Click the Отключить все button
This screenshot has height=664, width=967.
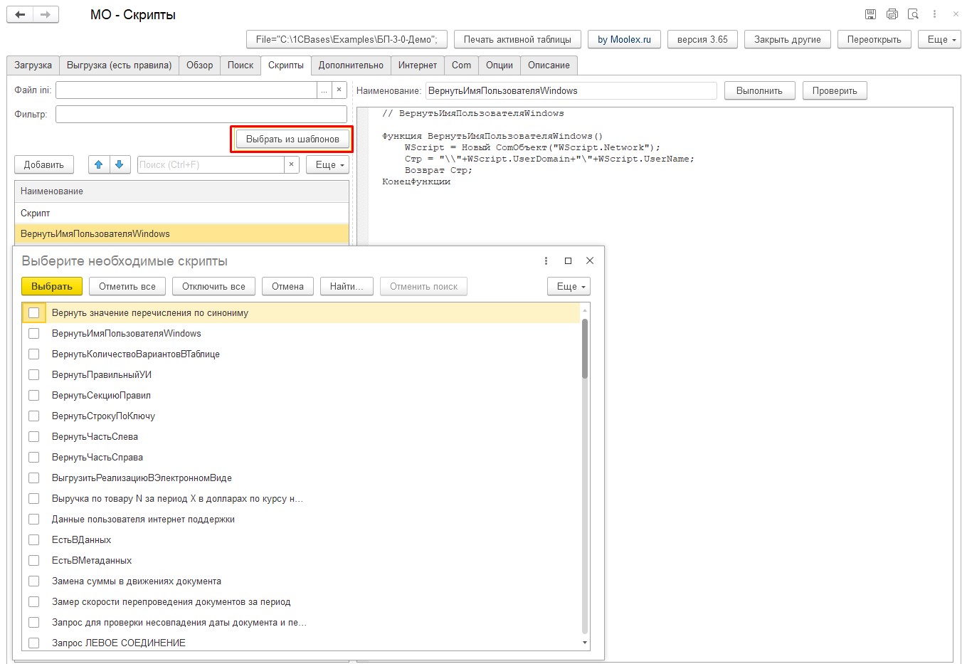[x=213, y=286]
